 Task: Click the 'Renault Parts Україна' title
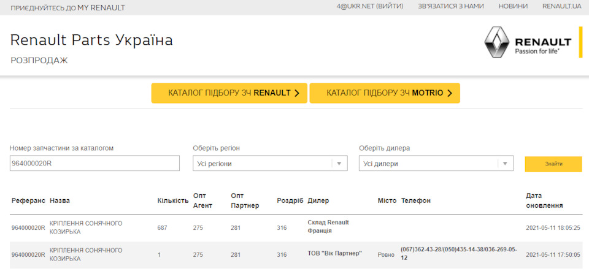pos(91,40)
